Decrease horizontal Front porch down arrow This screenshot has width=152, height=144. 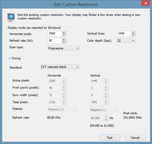tap(64, 90)
